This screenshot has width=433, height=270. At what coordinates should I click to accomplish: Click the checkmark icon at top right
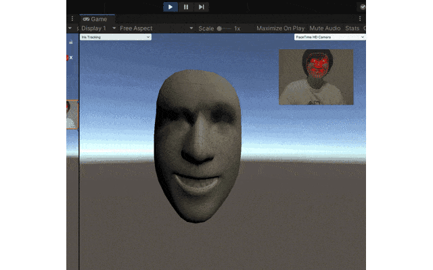pyautogui.click(x=361, y=7)
